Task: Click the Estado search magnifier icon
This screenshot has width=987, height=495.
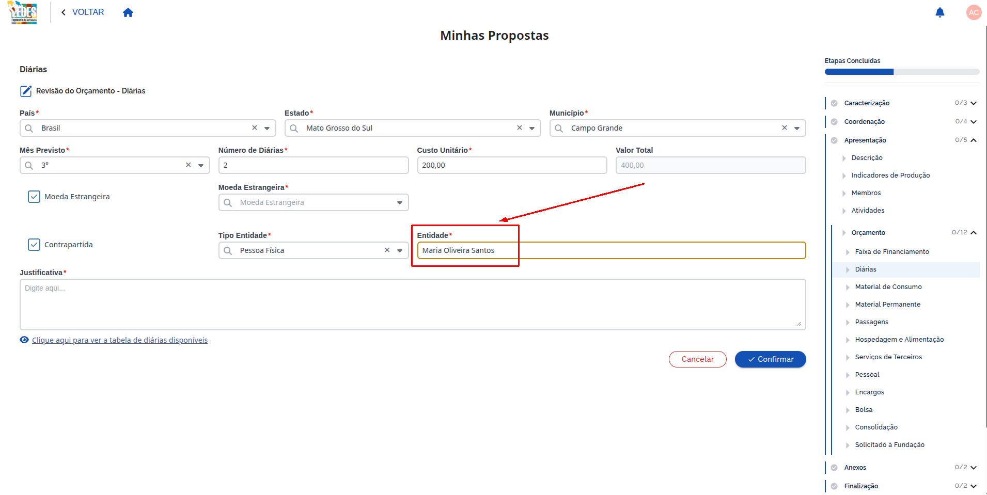Action: [x=294, y=128]
